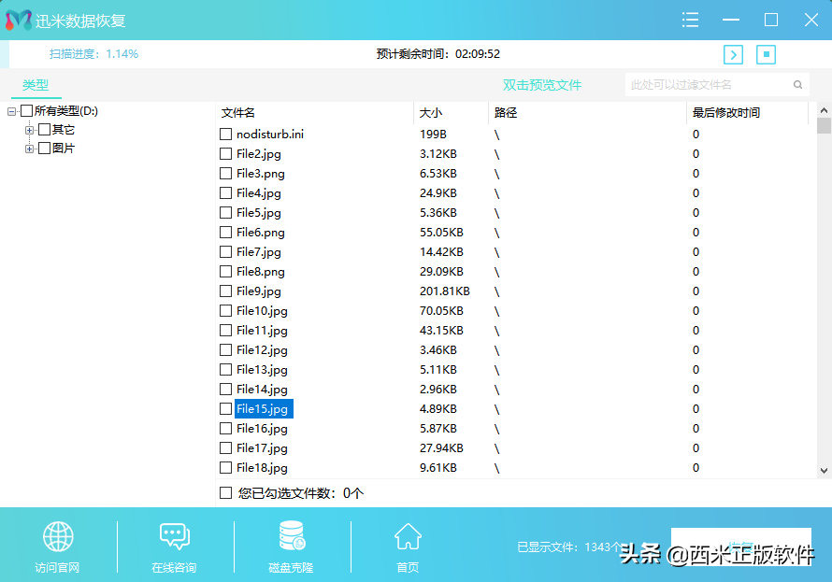Check the File2.jpg checkbox
Image resolution: width=832 pixels, height=582 pixels.
pyautogui.click(x=225, y=154)
